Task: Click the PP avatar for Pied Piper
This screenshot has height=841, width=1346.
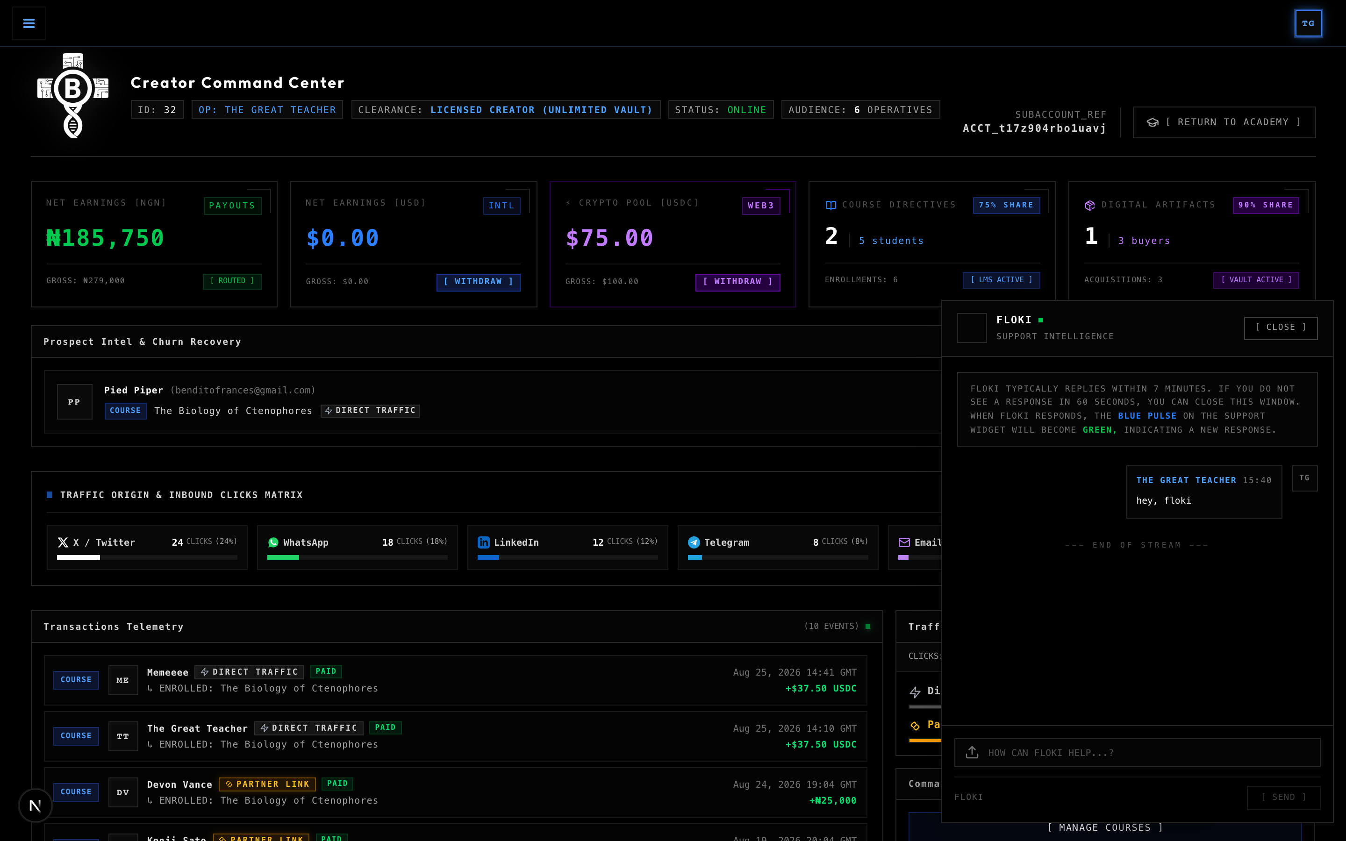Action: pos(74,402)
